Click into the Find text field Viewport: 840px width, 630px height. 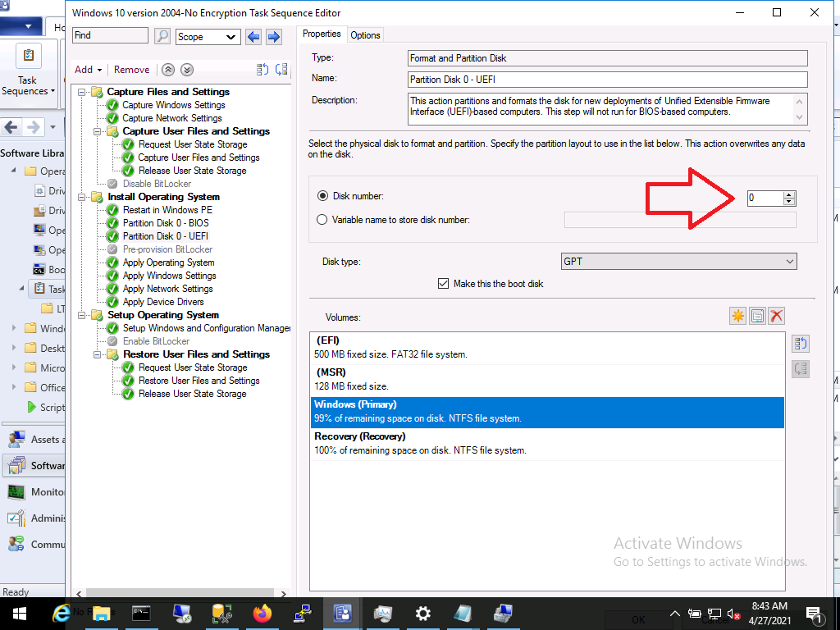[x=110, y=35]
